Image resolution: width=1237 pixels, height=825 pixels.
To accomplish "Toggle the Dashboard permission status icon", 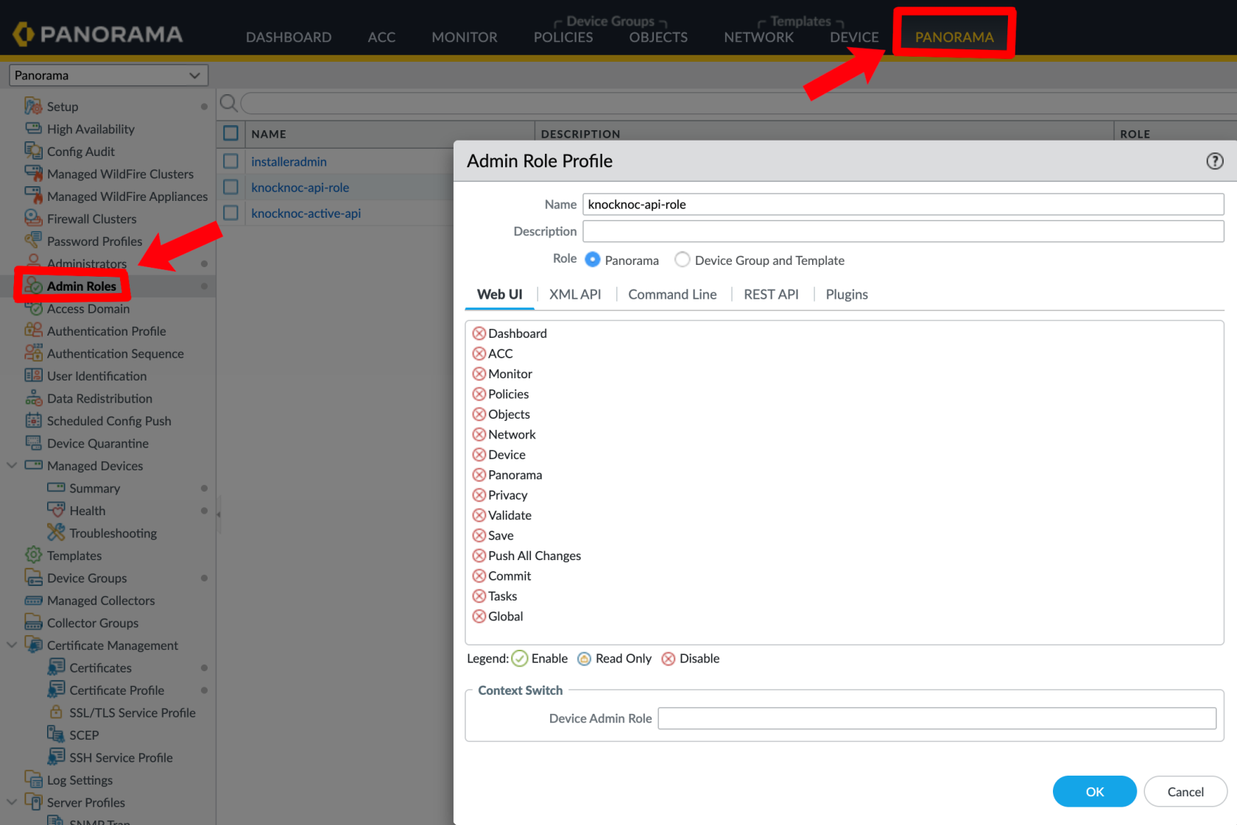I will 479,333.
